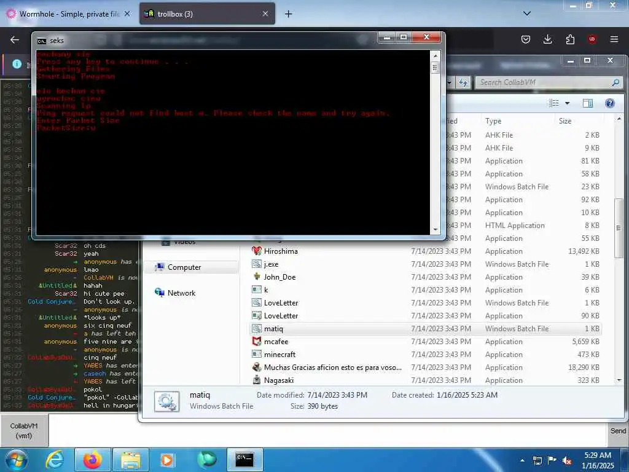Open the Firefox pocket save icon
Screen dimensions: 629x472
(526, 39)
